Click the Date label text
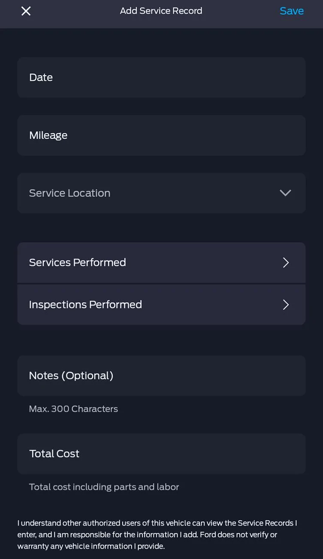The height and width of the screenshot is (559, 323). pyautogui.click(x=41, y=77)
